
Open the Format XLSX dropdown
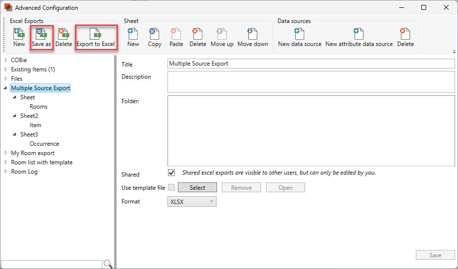click(192, 202)
